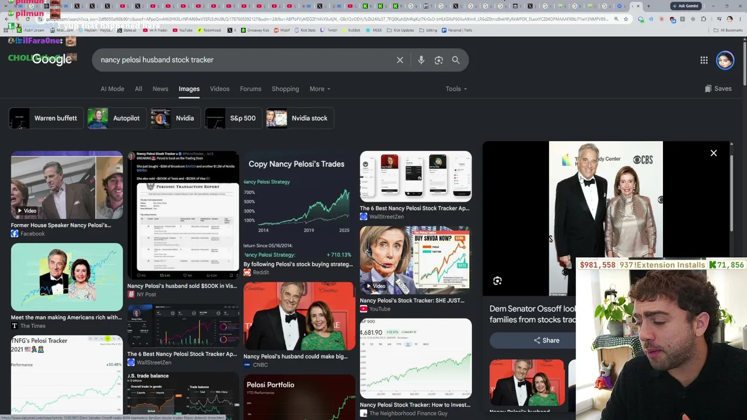Select the Images tab
The width and height of the screenshot is (747, 420).
[189, 89]
